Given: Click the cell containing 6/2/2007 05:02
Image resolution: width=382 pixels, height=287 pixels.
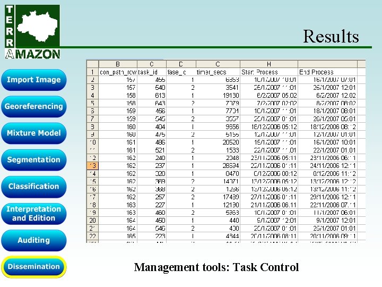Looking at the screenshot, I should pos(268,96).
